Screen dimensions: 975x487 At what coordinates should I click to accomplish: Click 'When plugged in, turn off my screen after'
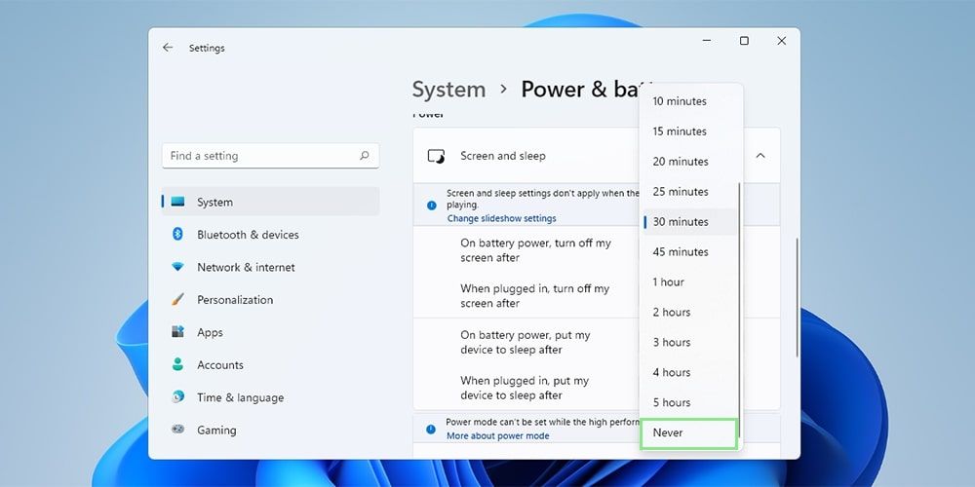coord(534,296)
